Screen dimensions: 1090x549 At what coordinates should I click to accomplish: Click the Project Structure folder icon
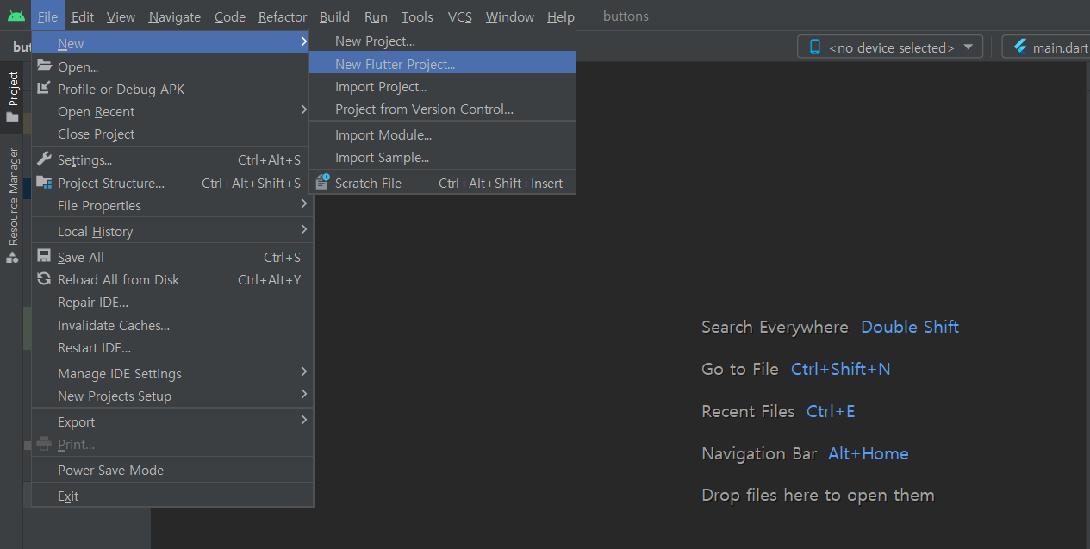(44, 182)
